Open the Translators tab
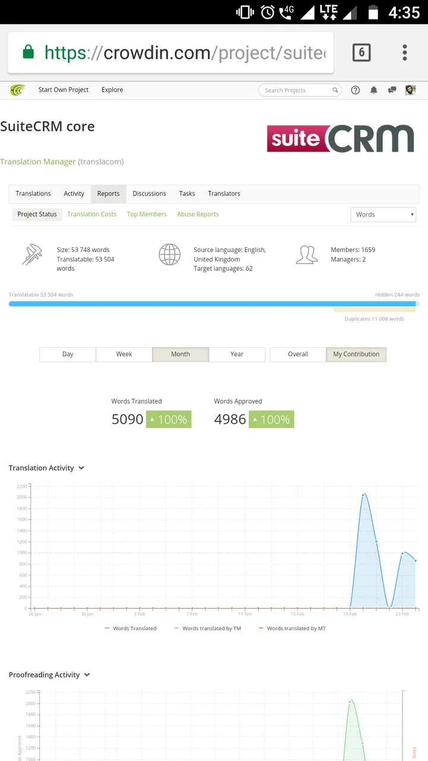Image resolution: width=428 pixels, height=761 pixels. 224,194
